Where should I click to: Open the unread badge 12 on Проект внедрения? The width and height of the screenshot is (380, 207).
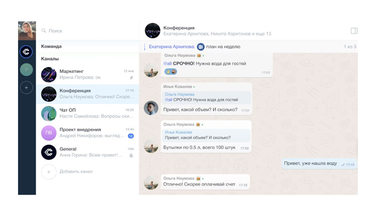131,136
